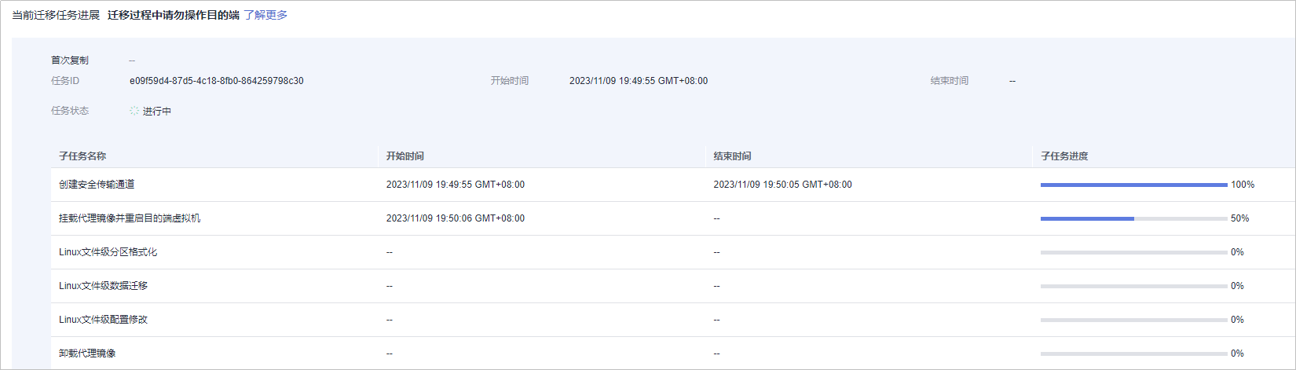Click the Linux文件级数据迁移 progress bar
Image resolution: width=1296 pixels, height=370 pixels.
pyautogui.click(x=1133, y=286)
